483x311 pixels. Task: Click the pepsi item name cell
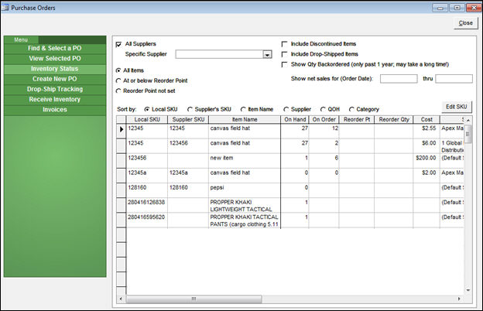coord(245,190)
